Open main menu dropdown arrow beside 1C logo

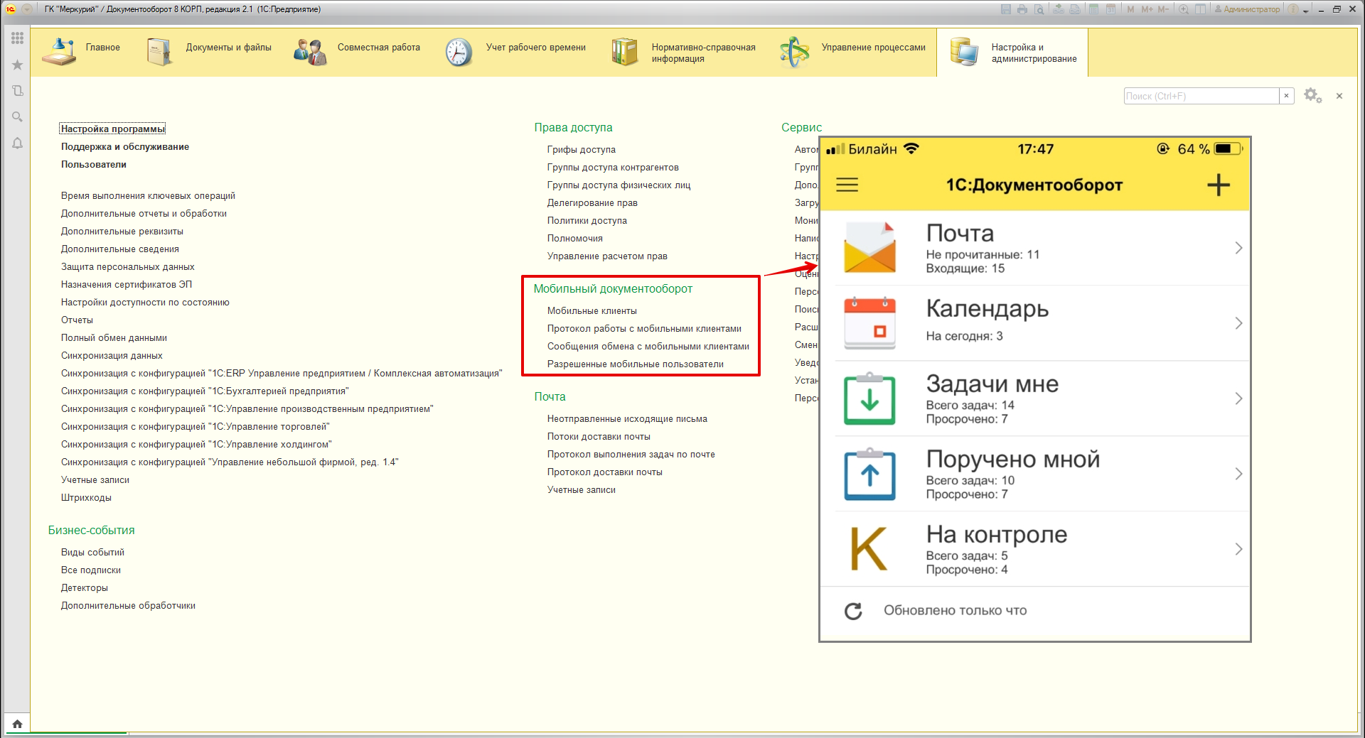(x=27, y=9)
